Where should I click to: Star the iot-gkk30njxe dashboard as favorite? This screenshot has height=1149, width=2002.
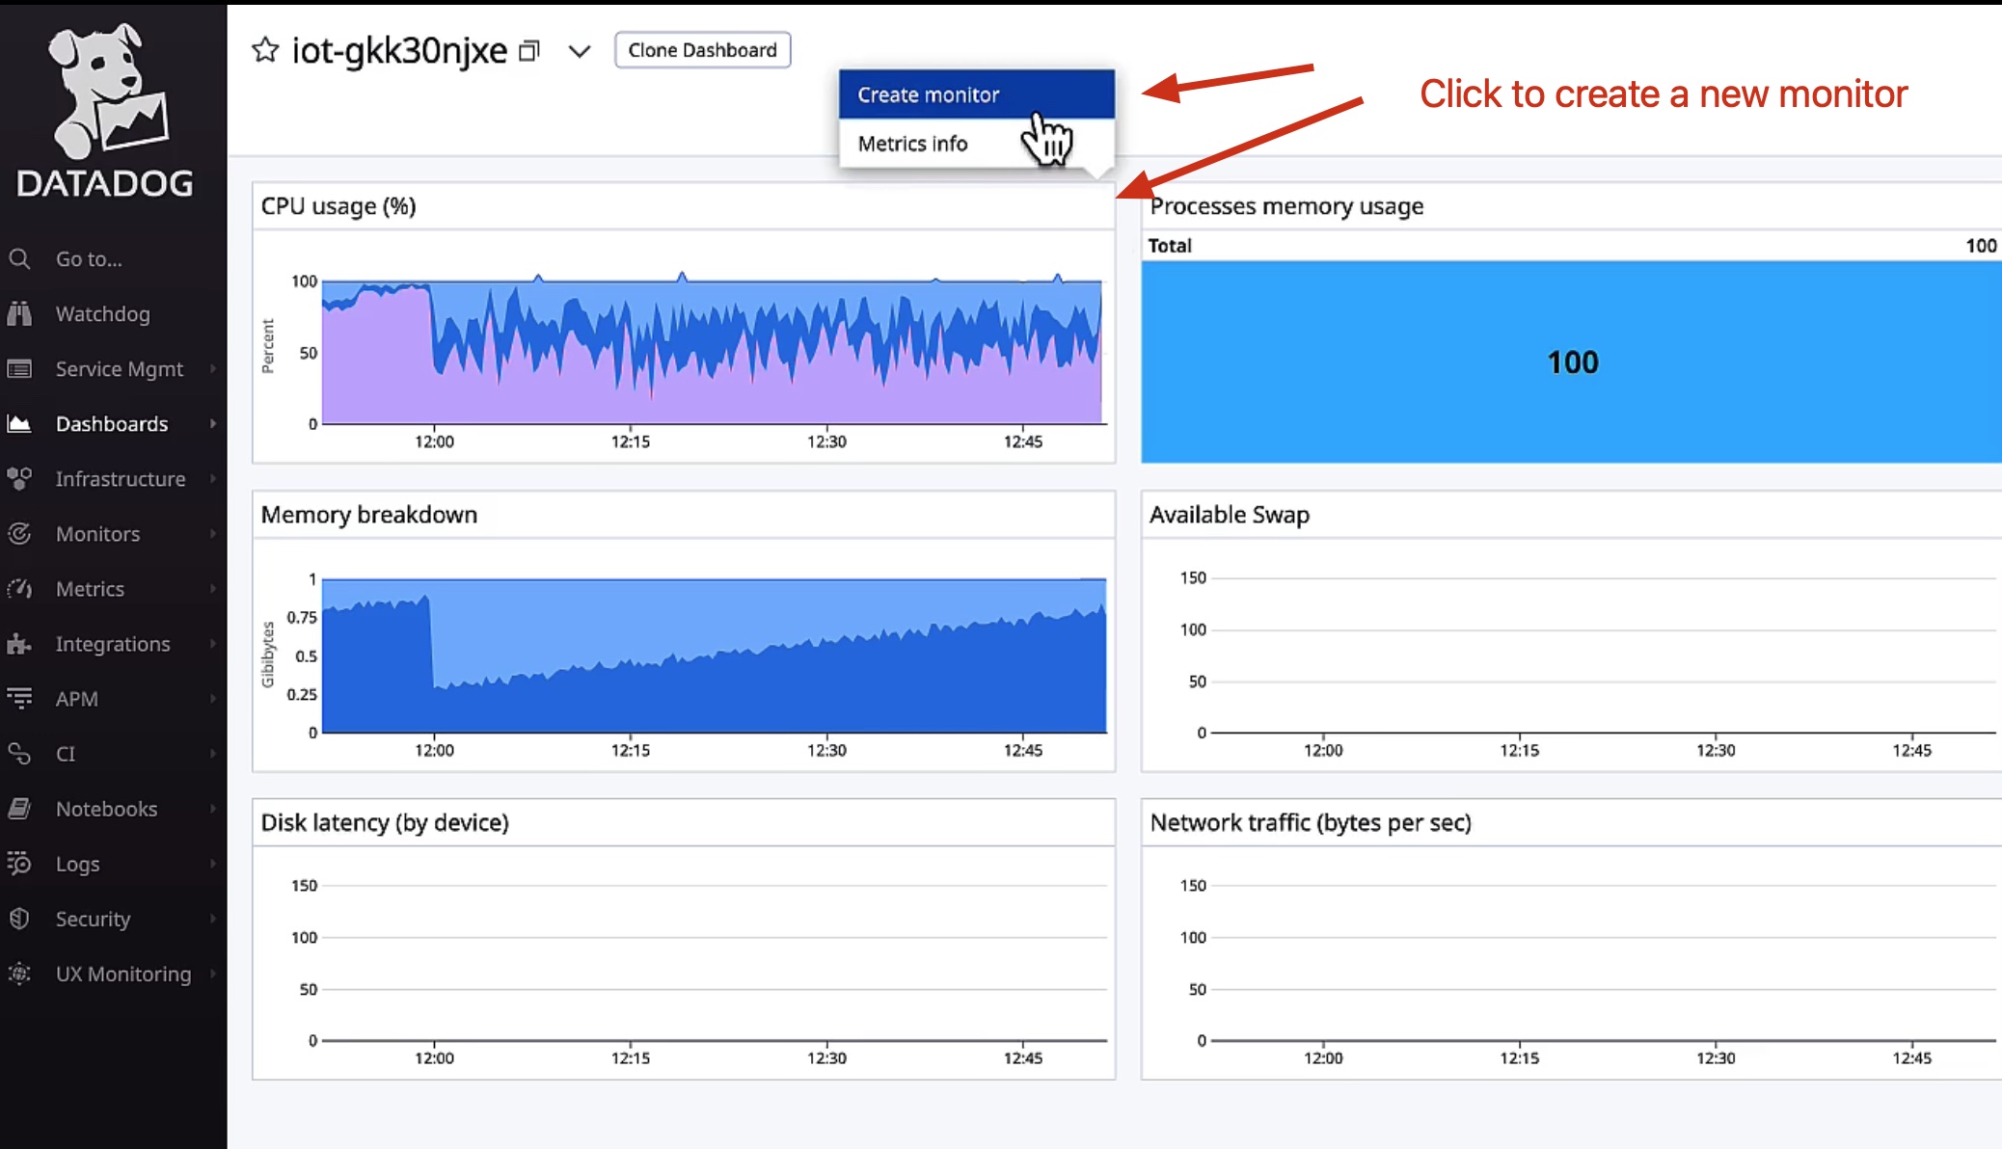click(x=265, y=49)
